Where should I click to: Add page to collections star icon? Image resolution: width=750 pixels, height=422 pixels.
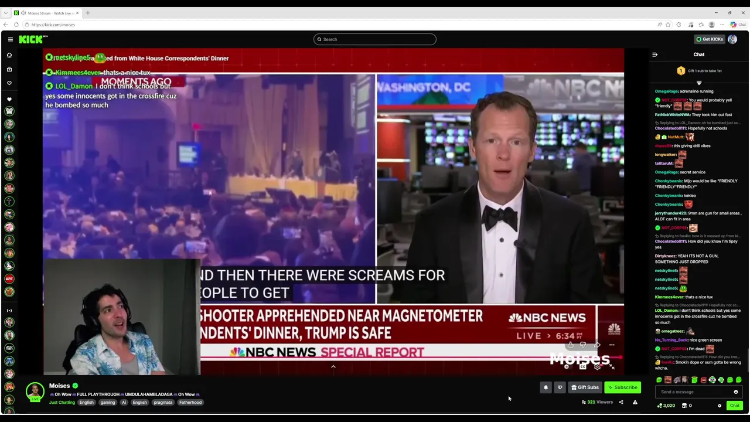tap(701, 25)
